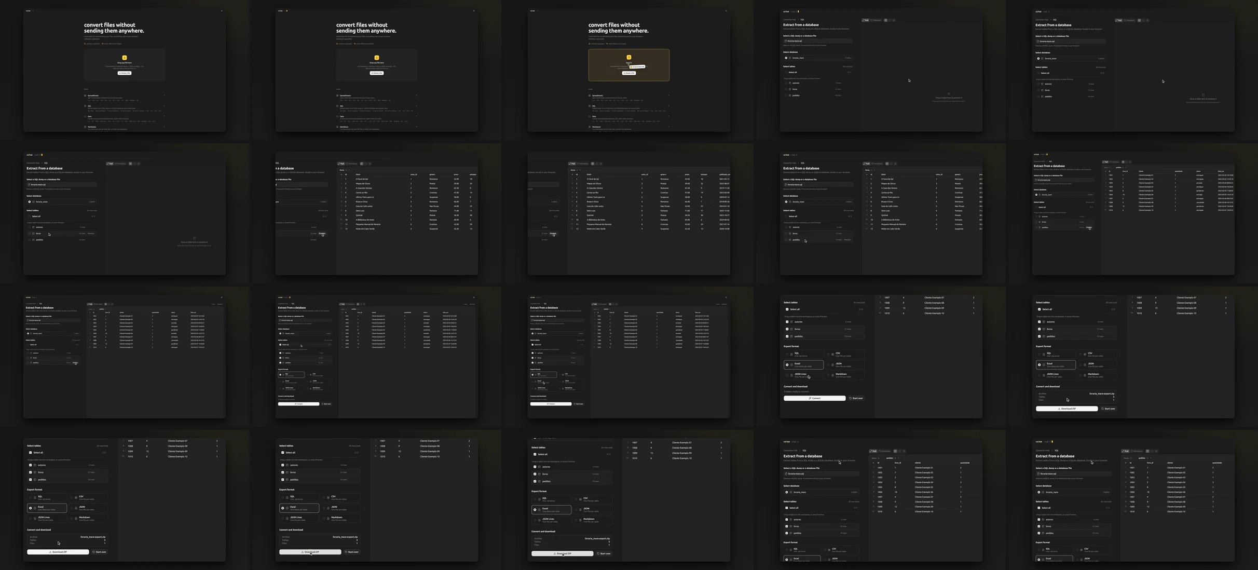Click SQL file icon in third-row fifth frame
Image resolution: width=1258 pixels, height=570 pixels.
point(1044,355)
